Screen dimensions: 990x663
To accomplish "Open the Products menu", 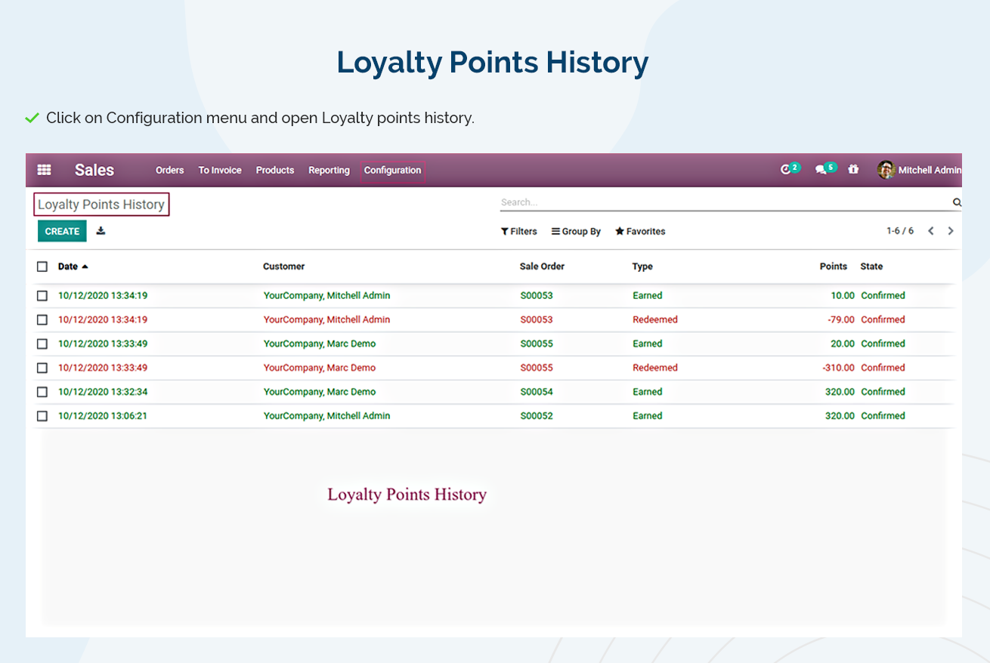I will tap(275, 170).
